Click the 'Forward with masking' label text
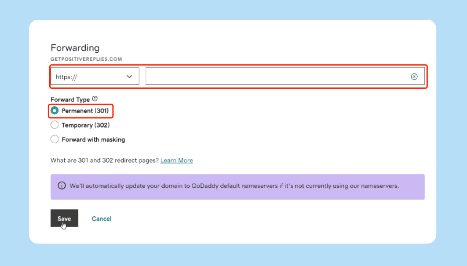The width and height of the screenshot is (467, 266). 93,139
